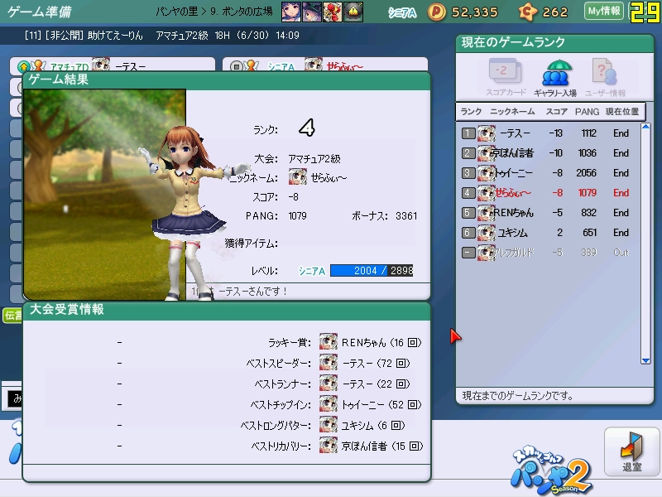
Task: Select the second witch-hat character item icon
Action: pyautogui.click(x=312, y=12)
